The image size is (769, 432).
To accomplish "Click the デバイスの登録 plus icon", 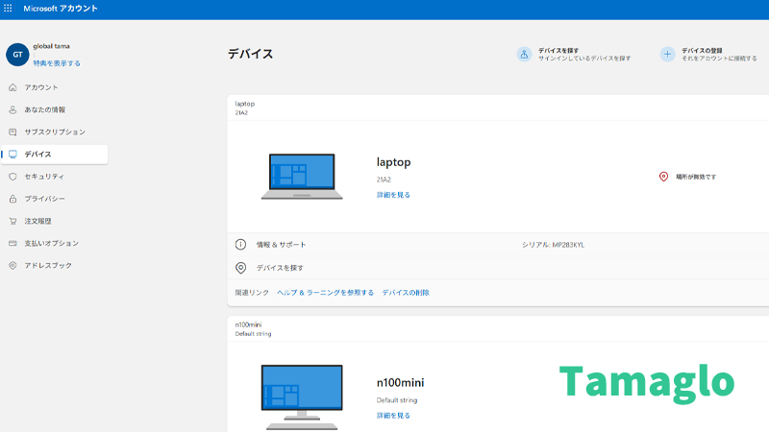I will coord(667,55).
